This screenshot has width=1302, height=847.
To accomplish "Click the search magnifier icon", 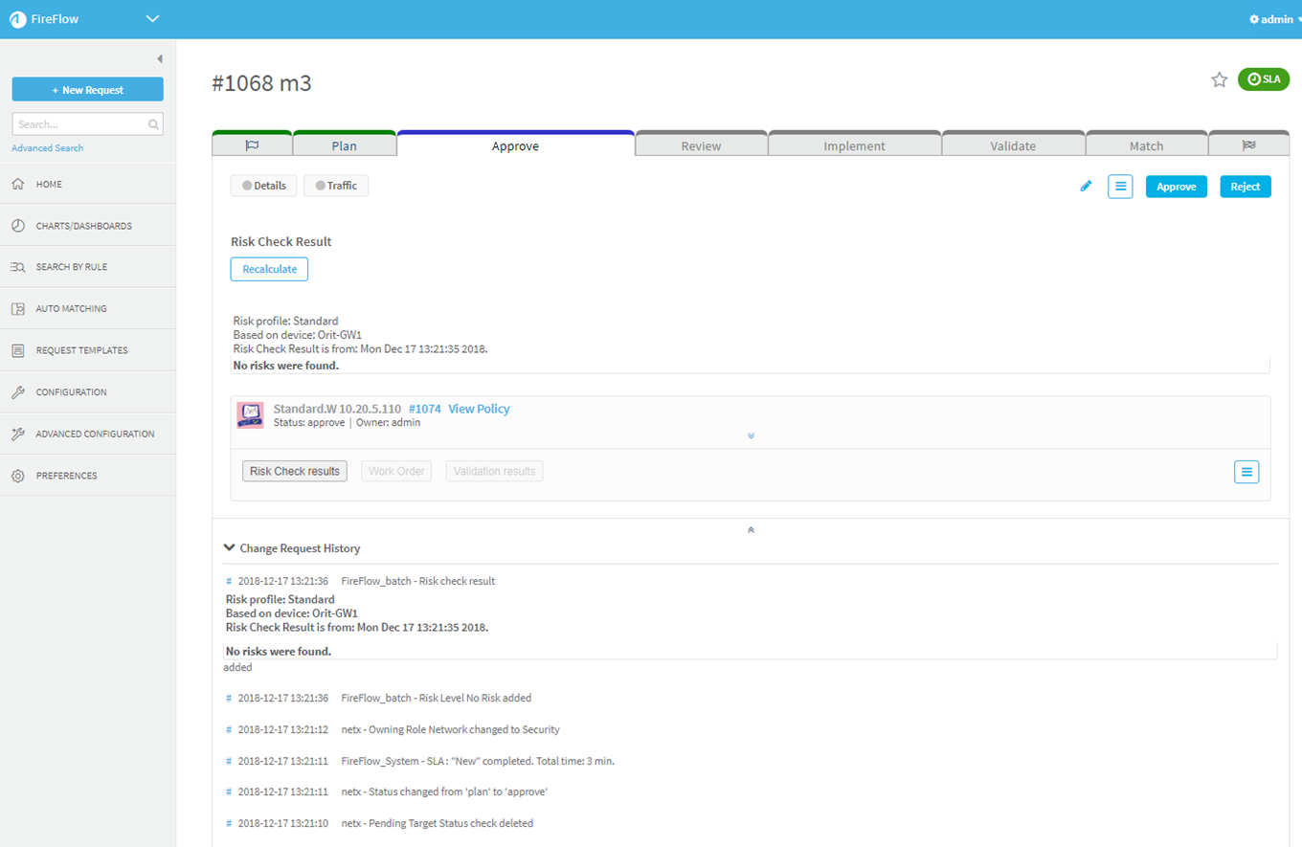I will coord(153,124).
